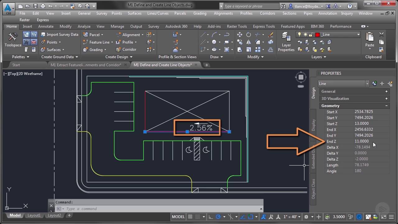Click the End Z value field

click(372, 141)
